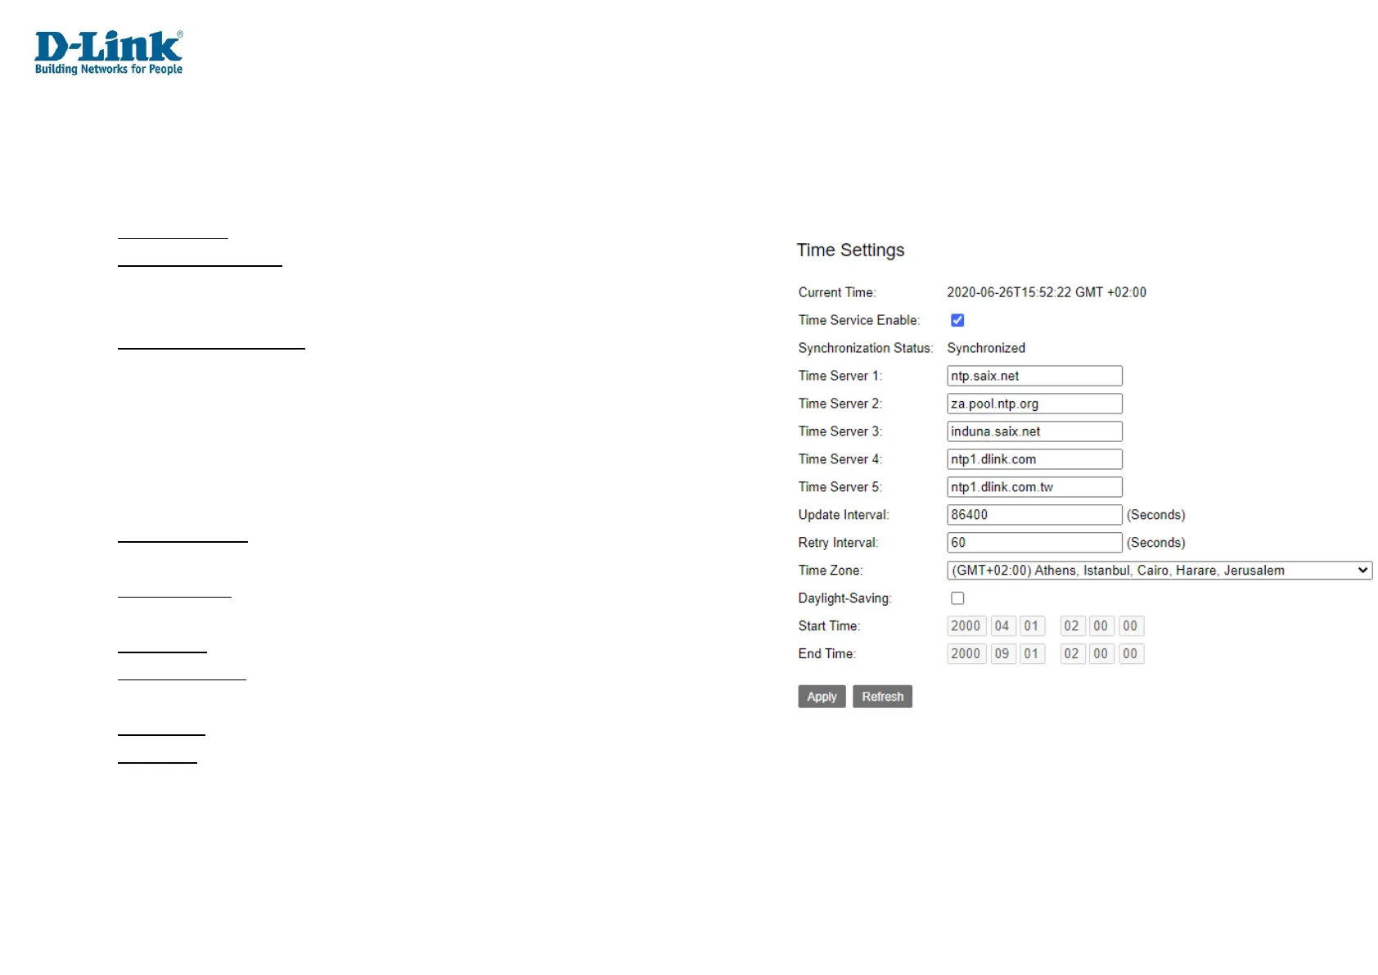Screen dimensions: 1378x975
Task: Focus the Time Server 2 field
Action: [x=1034, y=404]
